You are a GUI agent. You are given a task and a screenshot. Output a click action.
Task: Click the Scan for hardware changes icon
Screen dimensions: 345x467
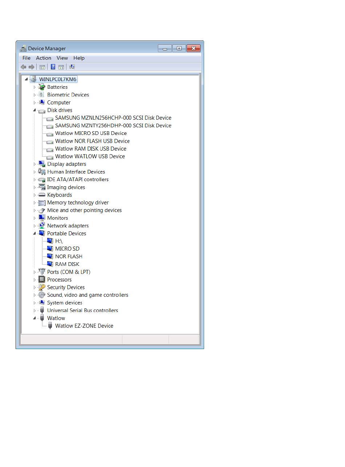72,67
